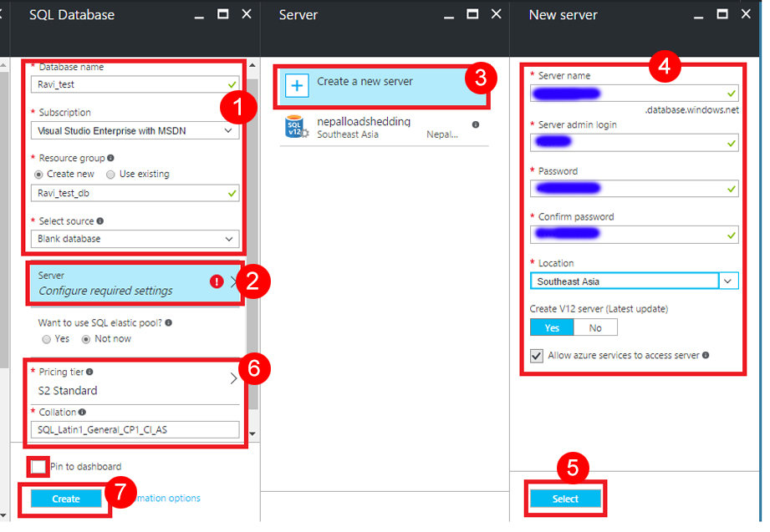Click the Server name input field

(634, 94)
